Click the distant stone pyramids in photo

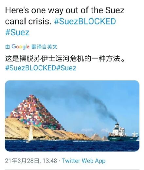pyautogui.click(x=99, y=137)
